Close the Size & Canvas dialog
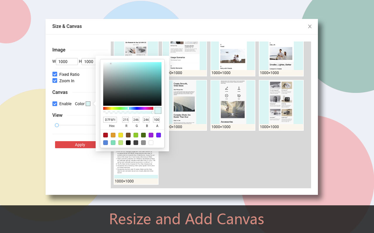This screenshot has width=374, height=233. point(310,27)
